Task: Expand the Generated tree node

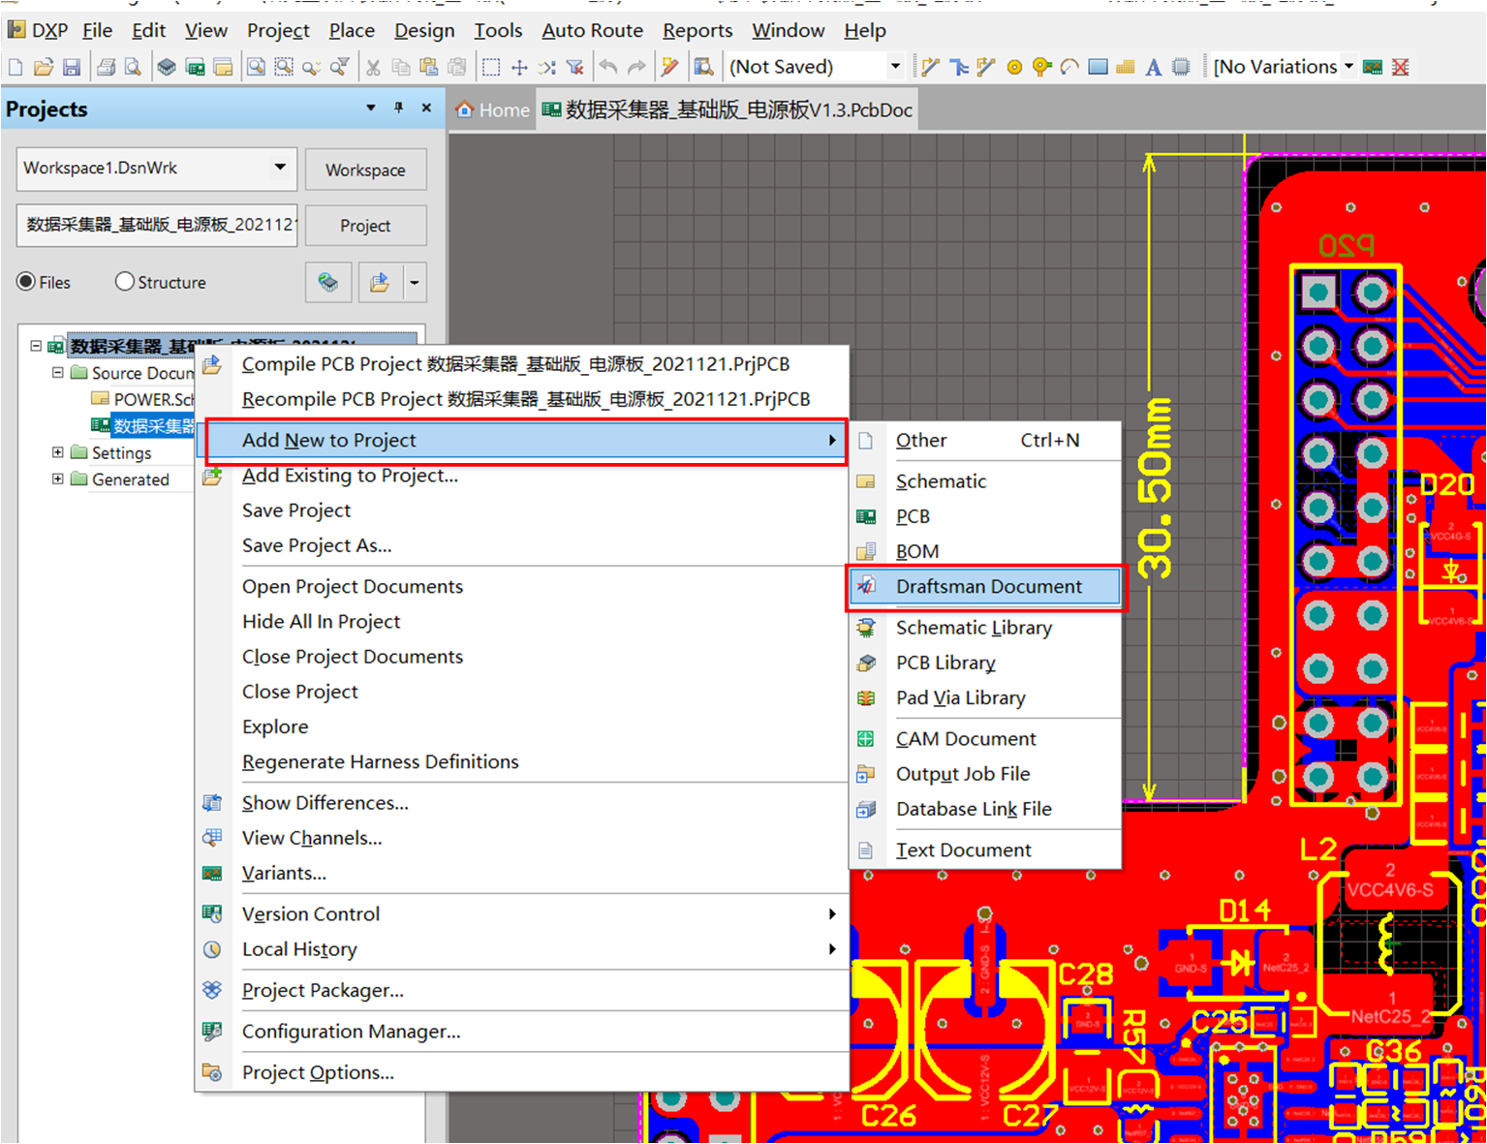Action: coord(56,479)
